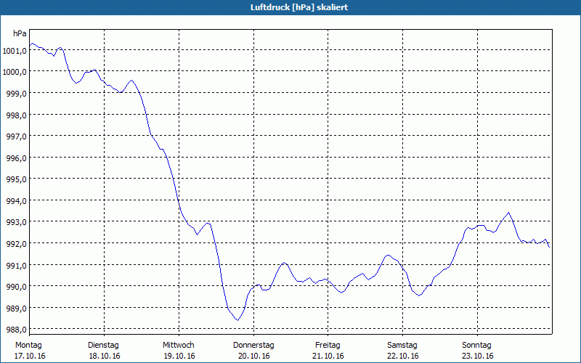
Task: Select the 988,0 axis value
Action: click(x=16, y=330)
